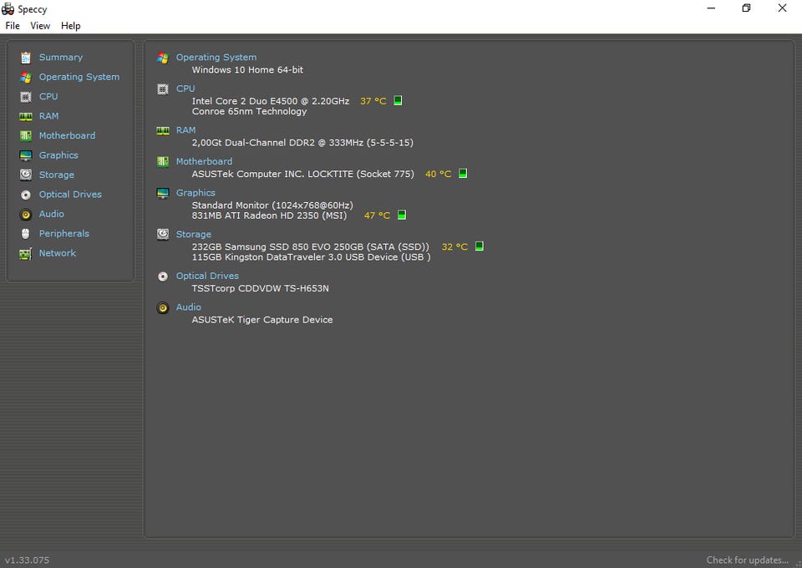
Task: Click the green indicator beside Graphics 47 °C
Action: pyautogui.click(x=402, y=215)
